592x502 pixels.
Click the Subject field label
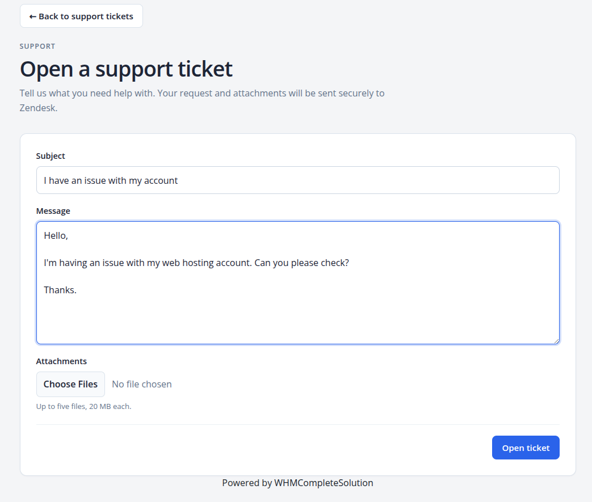[50, 156]
